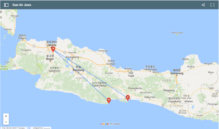Click the Magelang town label
Screen dimensions: 219x129
coord(169,91)
